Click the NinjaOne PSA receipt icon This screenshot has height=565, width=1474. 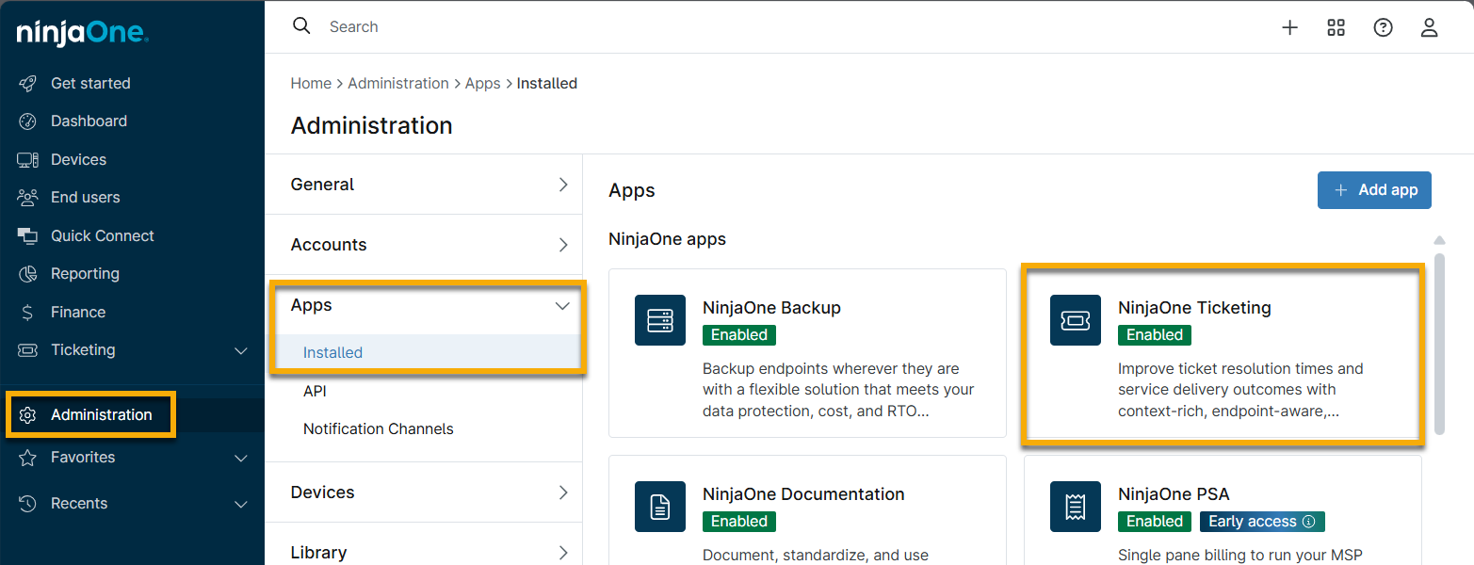click(x=1075, y=507)
